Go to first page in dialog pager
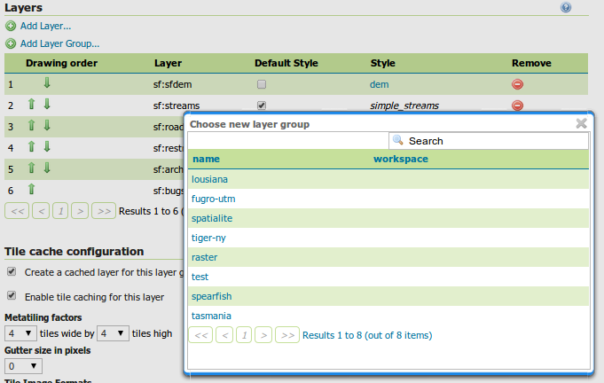The image size is (604, 383). (200, 335)
